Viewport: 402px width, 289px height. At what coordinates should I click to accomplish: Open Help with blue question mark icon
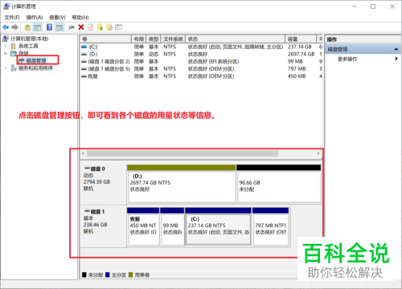pyautogui.click(x=49, y=27)
